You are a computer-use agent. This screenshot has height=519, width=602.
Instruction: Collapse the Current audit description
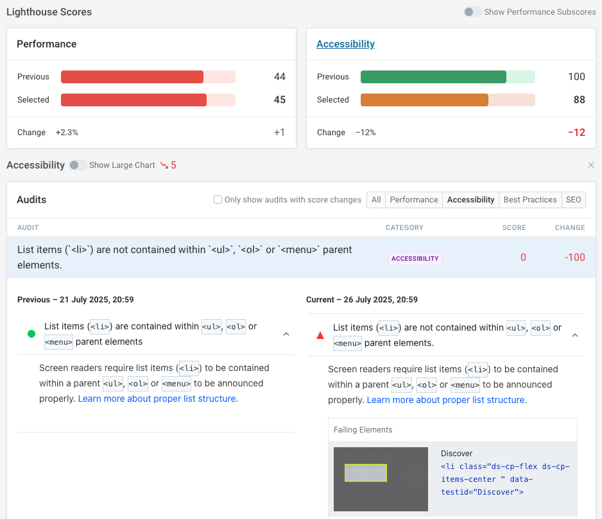point(575,334)
